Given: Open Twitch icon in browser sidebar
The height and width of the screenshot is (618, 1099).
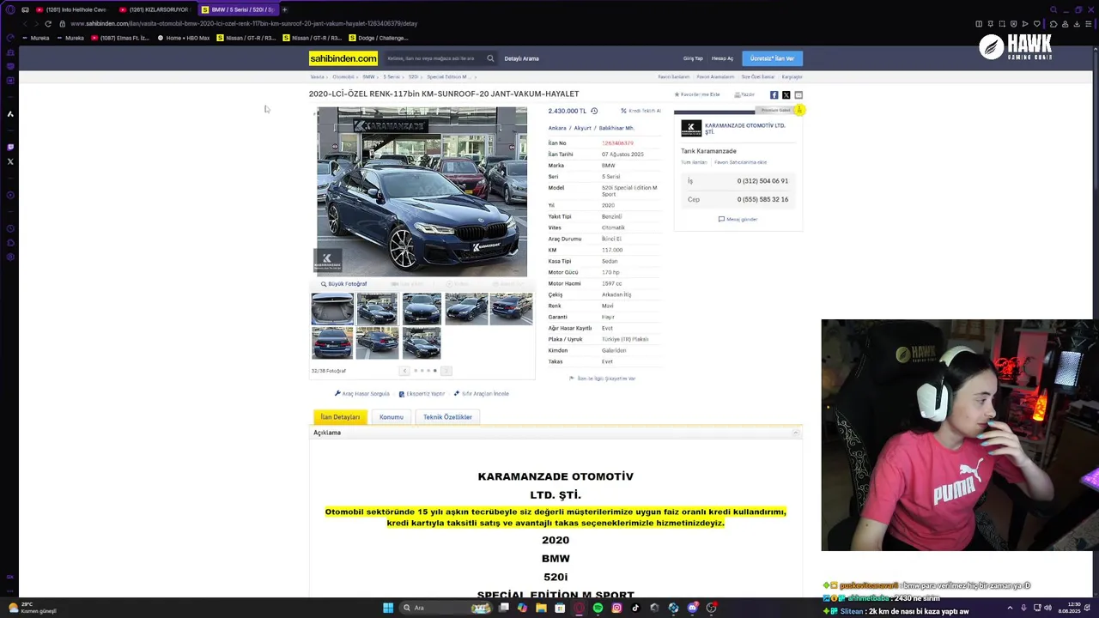Looking at the screenshot, I should click(x=10, y=147).
